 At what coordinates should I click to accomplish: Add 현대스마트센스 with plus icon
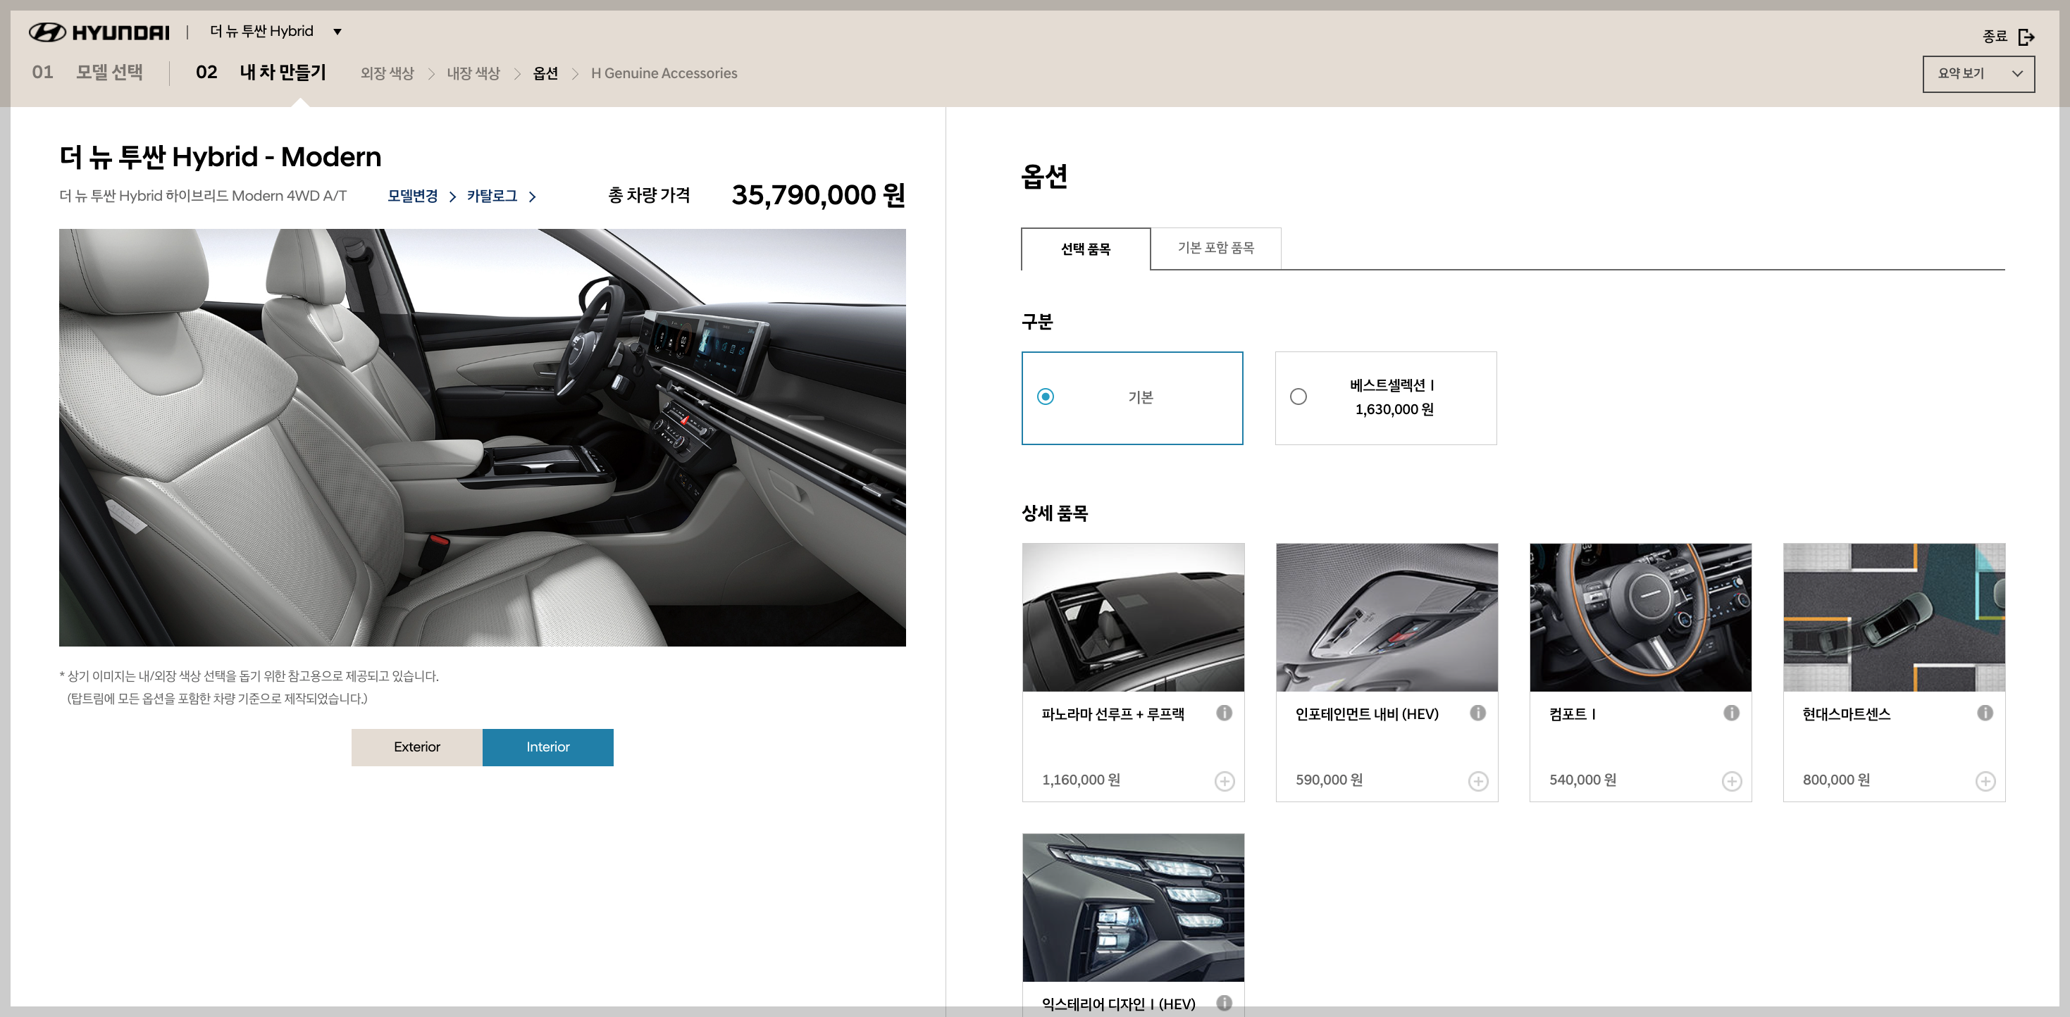(1985, 781)
